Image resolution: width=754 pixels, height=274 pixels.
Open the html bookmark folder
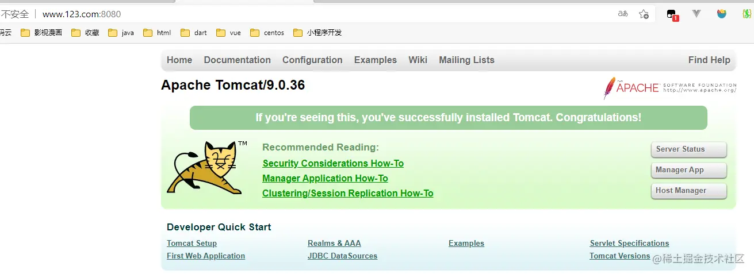(x=157, y=33)
